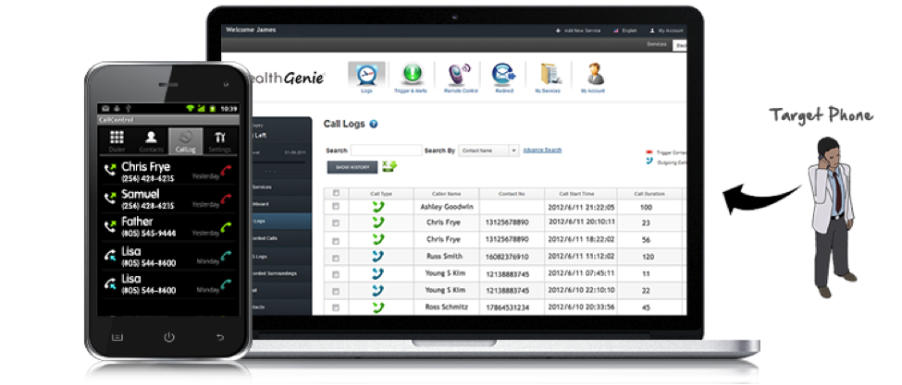Tap the battery icon in phone status bar
The width and height of the screenshot is (902, 385).
click(212, 108)
